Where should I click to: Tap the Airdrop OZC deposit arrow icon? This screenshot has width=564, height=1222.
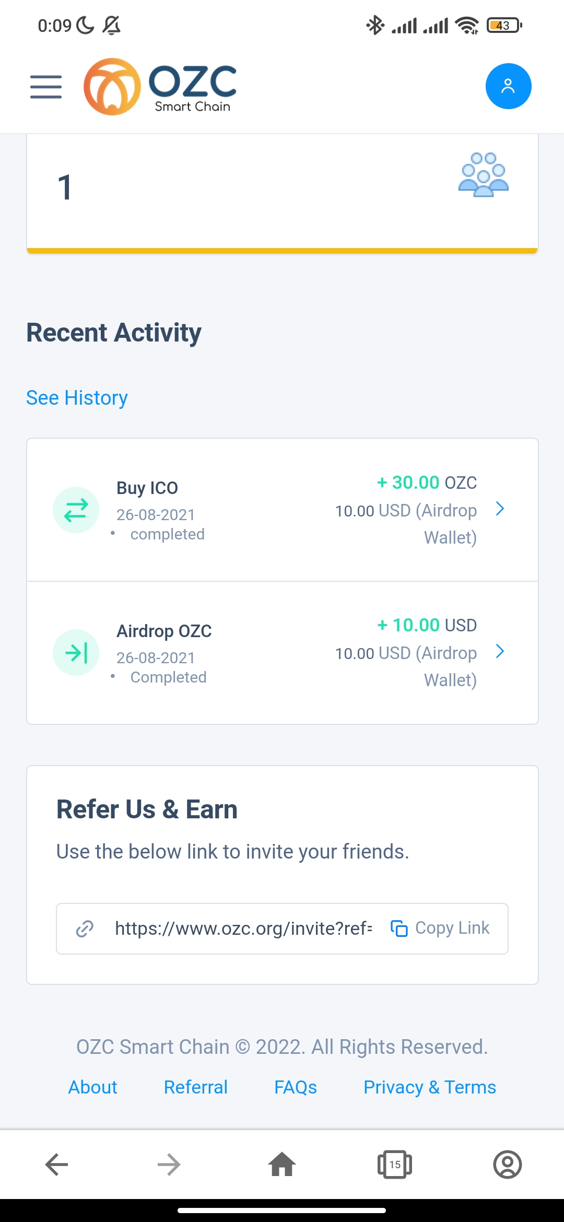tap(76, 653)
